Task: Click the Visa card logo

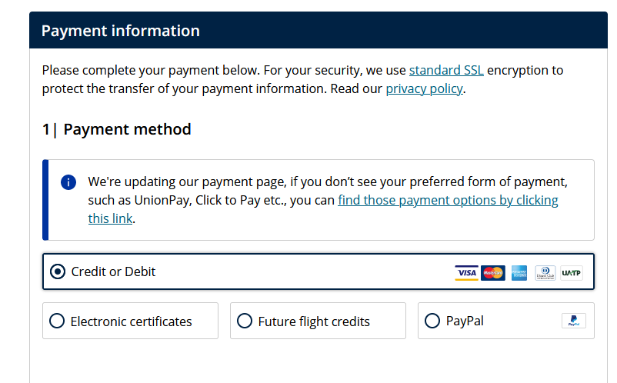Action: (466, 272)
